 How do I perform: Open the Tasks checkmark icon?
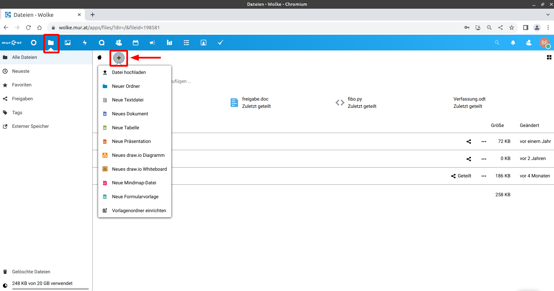[220, 43]
